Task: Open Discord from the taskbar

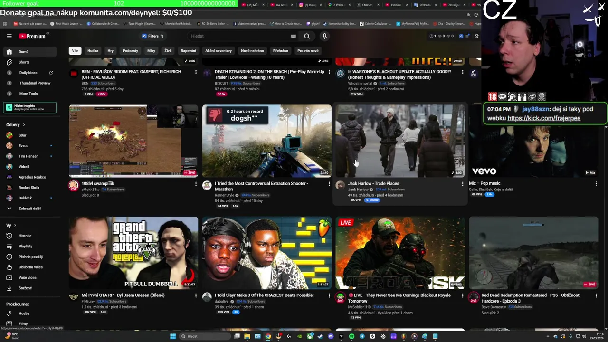Action: pyautogui.click(x=331, y=336)
